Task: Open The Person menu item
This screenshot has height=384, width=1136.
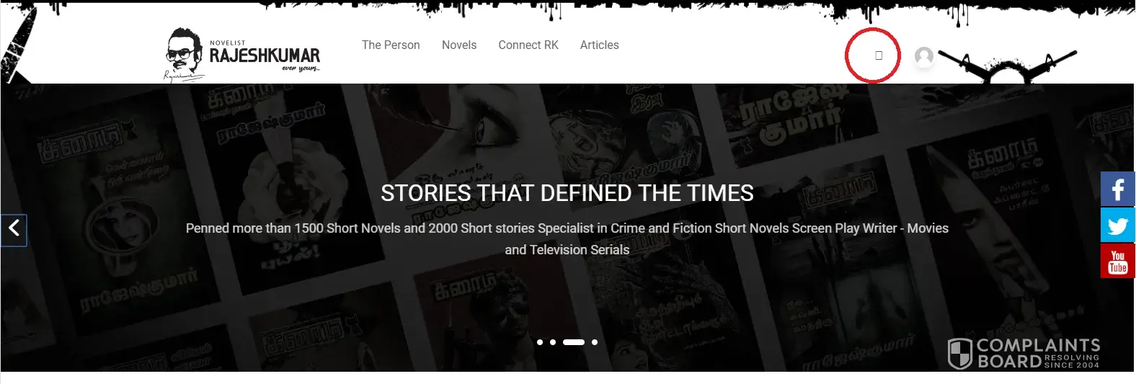Action: pos(391,45)
